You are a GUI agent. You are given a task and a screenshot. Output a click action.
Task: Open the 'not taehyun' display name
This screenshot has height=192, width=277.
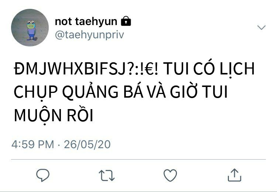86,21
